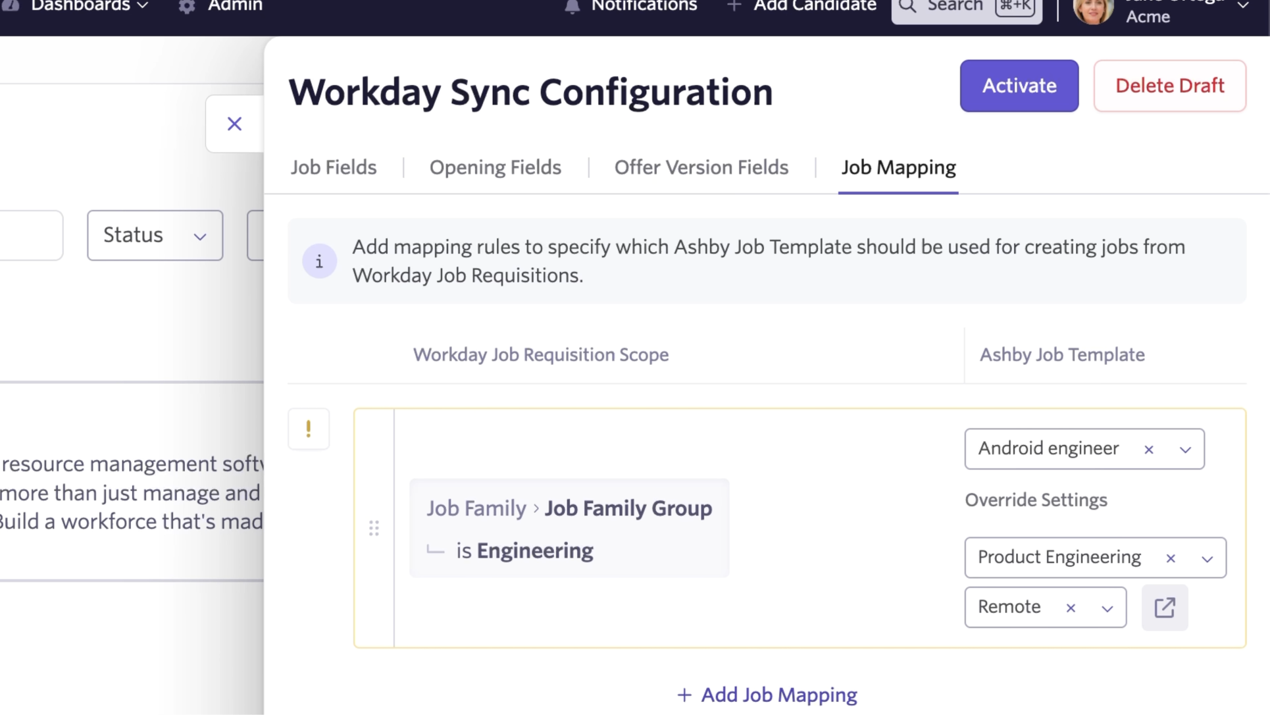1270x715 pixels.
Task: Clear the Remote override value
Action: coord(1071,608)
